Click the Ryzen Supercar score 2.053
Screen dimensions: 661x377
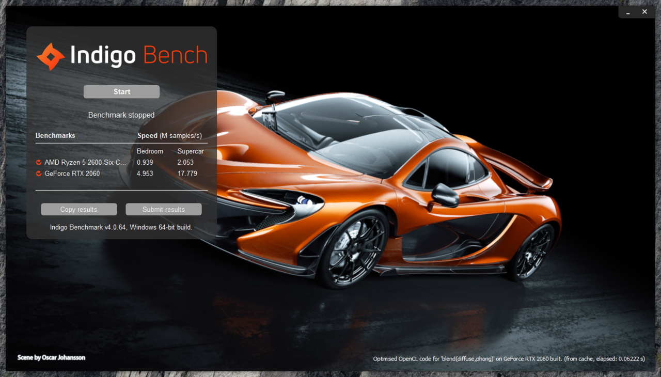coord(185,162)
